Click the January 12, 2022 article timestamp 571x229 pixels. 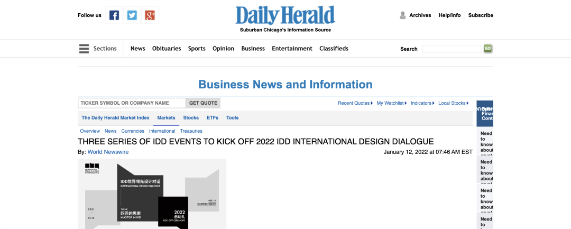tap(428, 152)
